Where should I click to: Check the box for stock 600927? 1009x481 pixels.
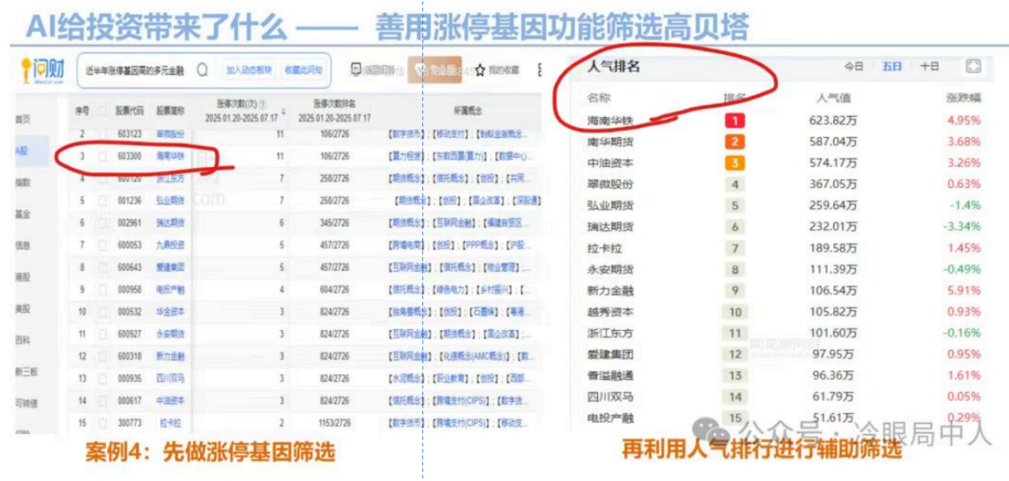pos(102,334)
